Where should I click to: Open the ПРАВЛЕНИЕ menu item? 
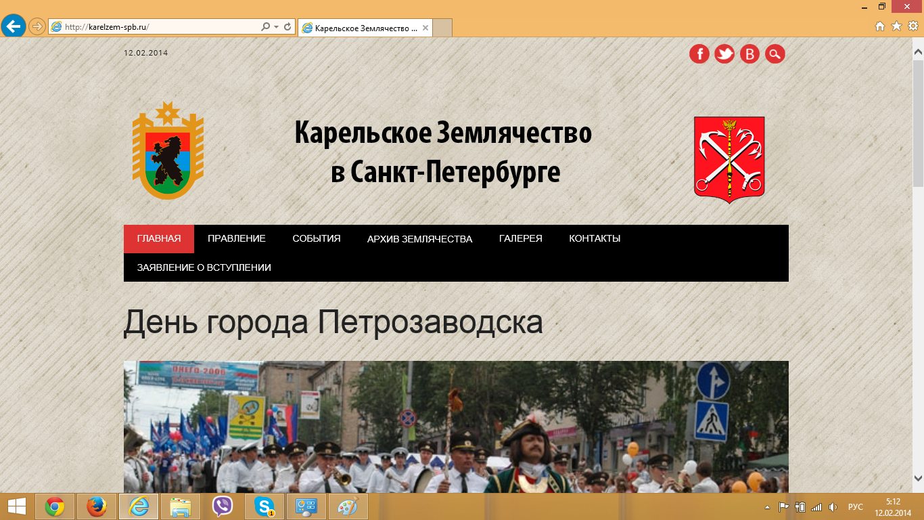point(236,239)
